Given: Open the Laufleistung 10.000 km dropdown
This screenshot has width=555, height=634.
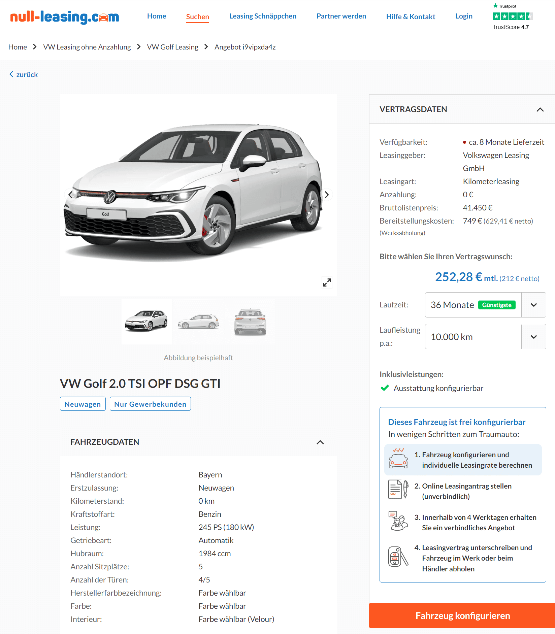Looking at the screenshot, I should (x=485, y=337).
